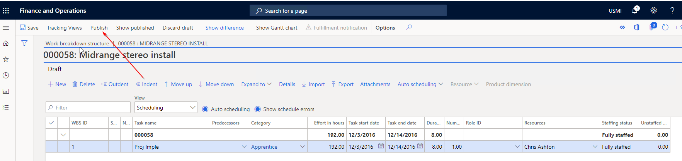The height and width of the screenshot is (161, 682).
Task: Open Task end date calendar picker
Action: pos(420,146)
